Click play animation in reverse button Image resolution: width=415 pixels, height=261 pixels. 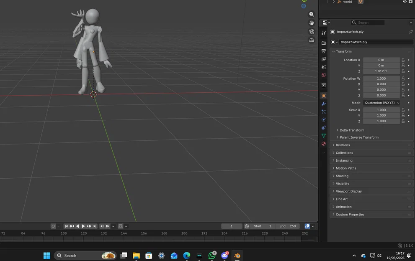tap(77, 226)
